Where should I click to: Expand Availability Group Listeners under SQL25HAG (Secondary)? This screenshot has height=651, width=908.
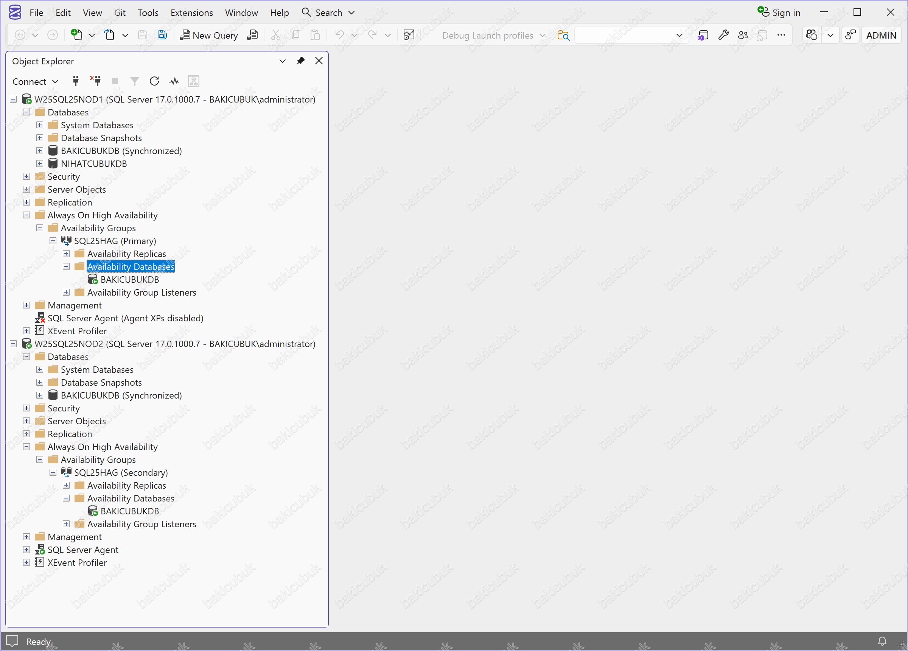pos(66,524)
